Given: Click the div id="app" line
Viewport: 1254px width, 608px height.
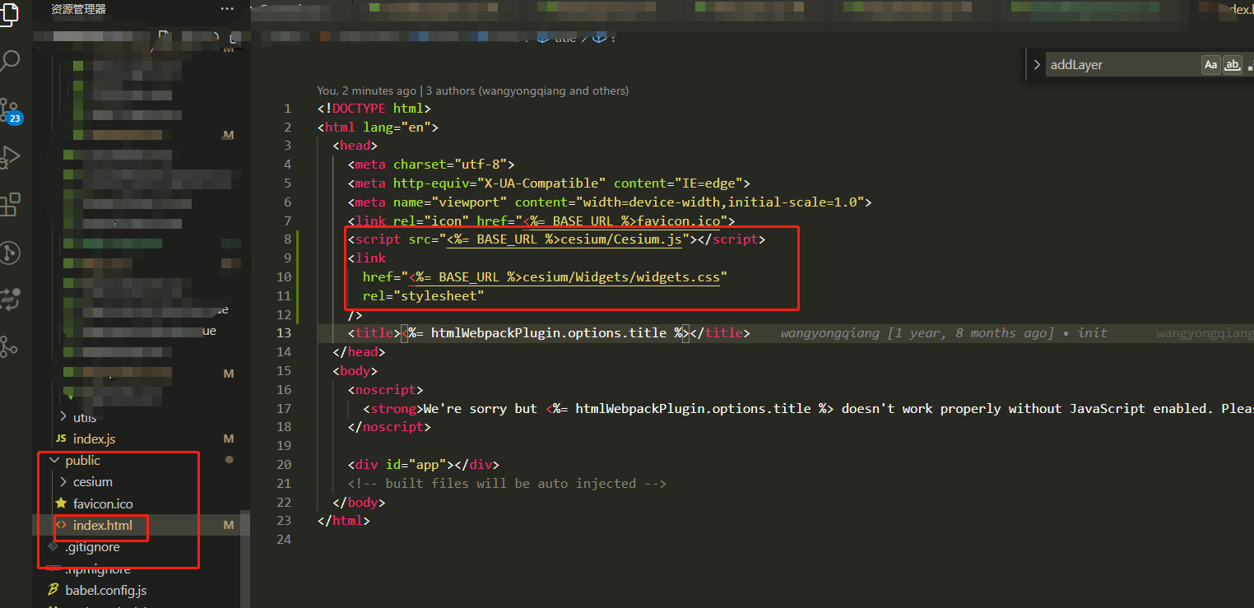Looking at the screenshot, I should tap(424, 465).
